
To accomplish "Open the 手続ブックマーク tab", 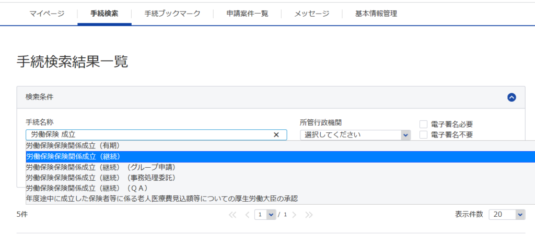I will point(172,14).
